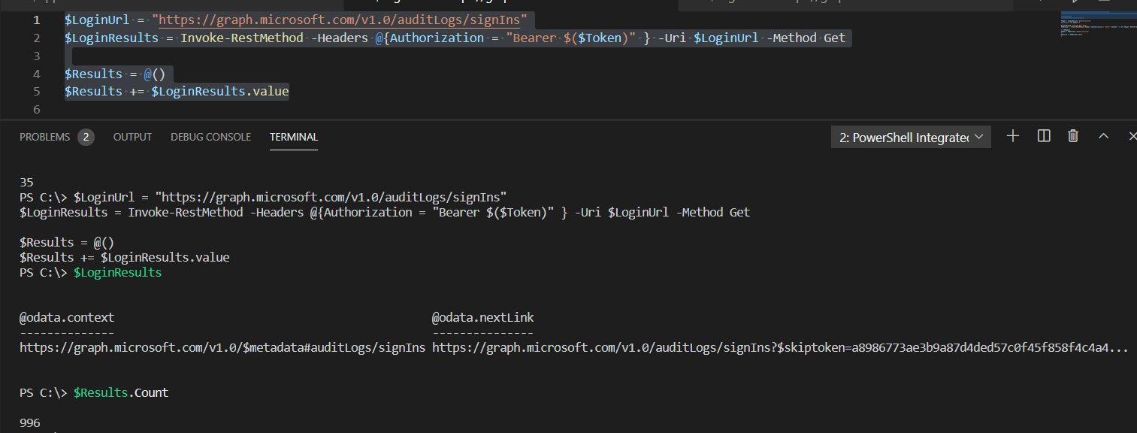Maximize the panel with the chevron-up control
The height and width of the screenshot is (433, 1137).
pos(1102,136)
